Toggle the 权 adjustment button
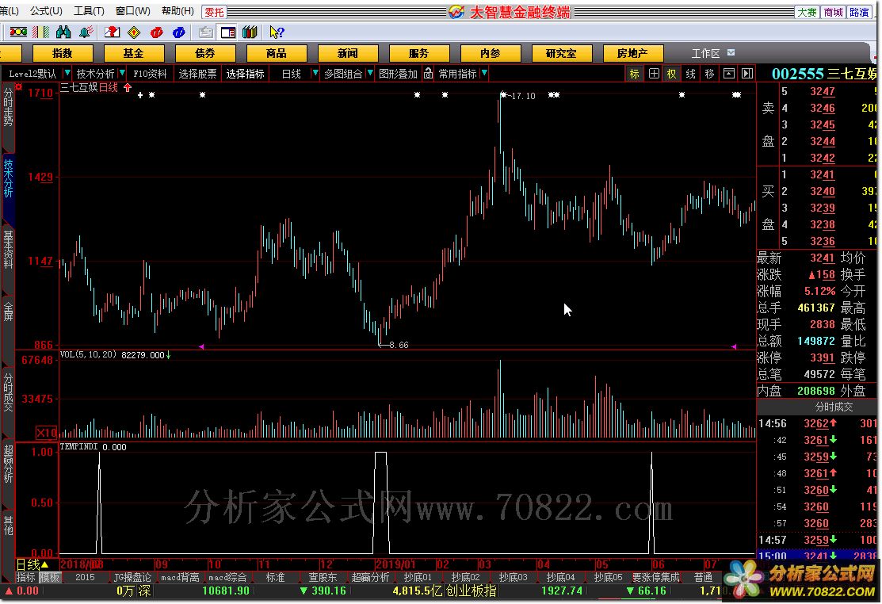The image size is (882, 604). pos(672,73)
